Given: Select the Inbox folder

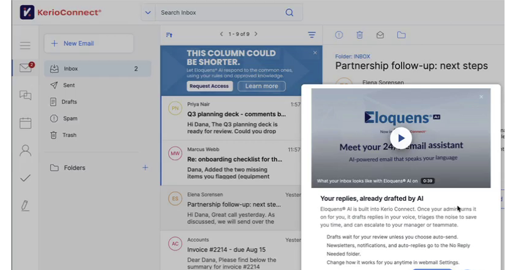Looking at the screenshot, I should (97, 69).
